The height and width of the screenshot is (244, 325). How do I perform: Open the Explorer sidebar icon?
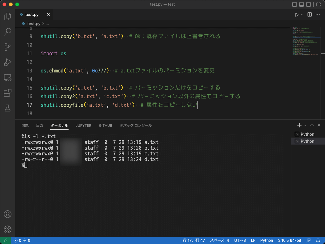[7, 17]
